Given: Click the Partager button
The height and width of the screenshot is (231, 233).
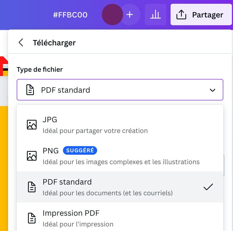Looking at the screenshot, I should click(201, 15).
